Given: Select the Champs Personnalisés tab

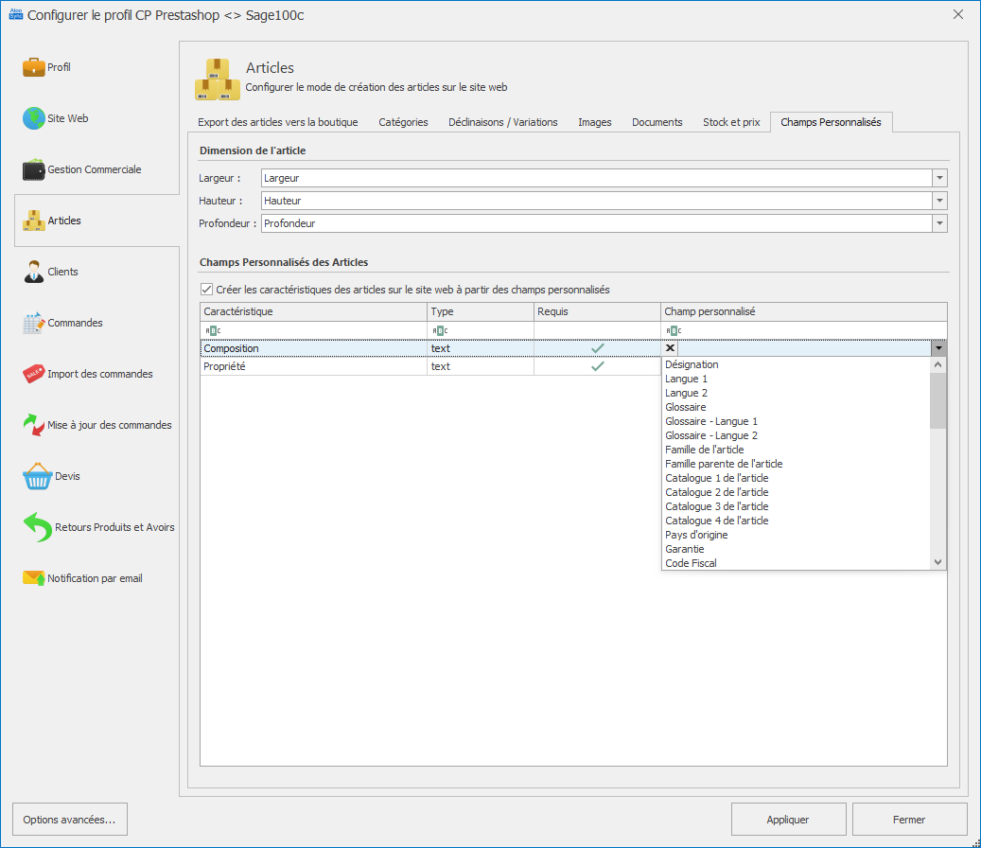Looking at the screenshot, I should click(831, 122).
